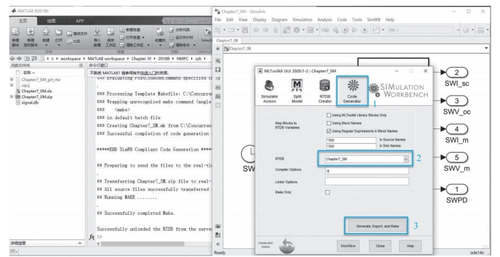Image resolution: width=500 pixels, height=257 pixels.
Task: Click MATLAB Open folder icon
Action: (x=59, y=32)
